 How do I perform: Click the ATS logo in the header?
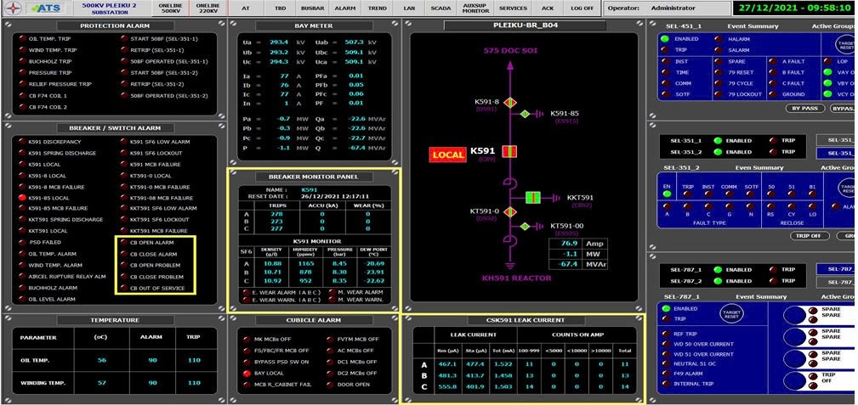(47, 8)
